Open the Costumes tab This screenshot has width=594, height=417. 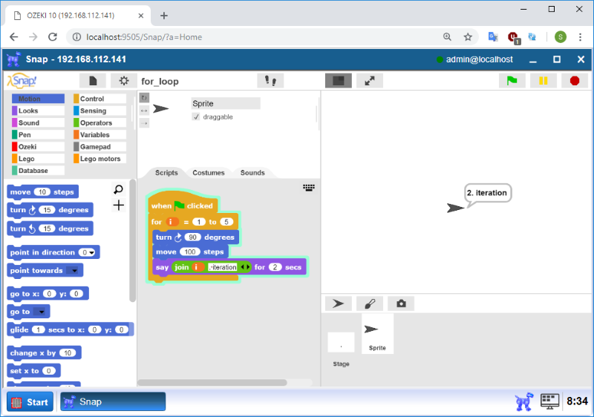pos(209,173)
